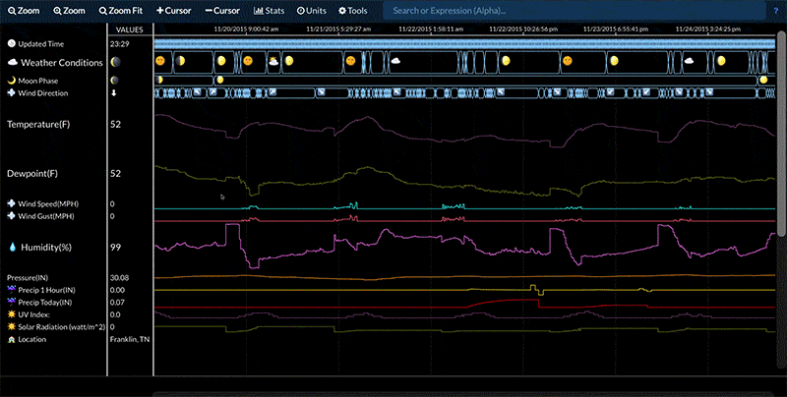787x397 pixels.
Task: Click the help question mark icon
Action: [x=776, y=10]
